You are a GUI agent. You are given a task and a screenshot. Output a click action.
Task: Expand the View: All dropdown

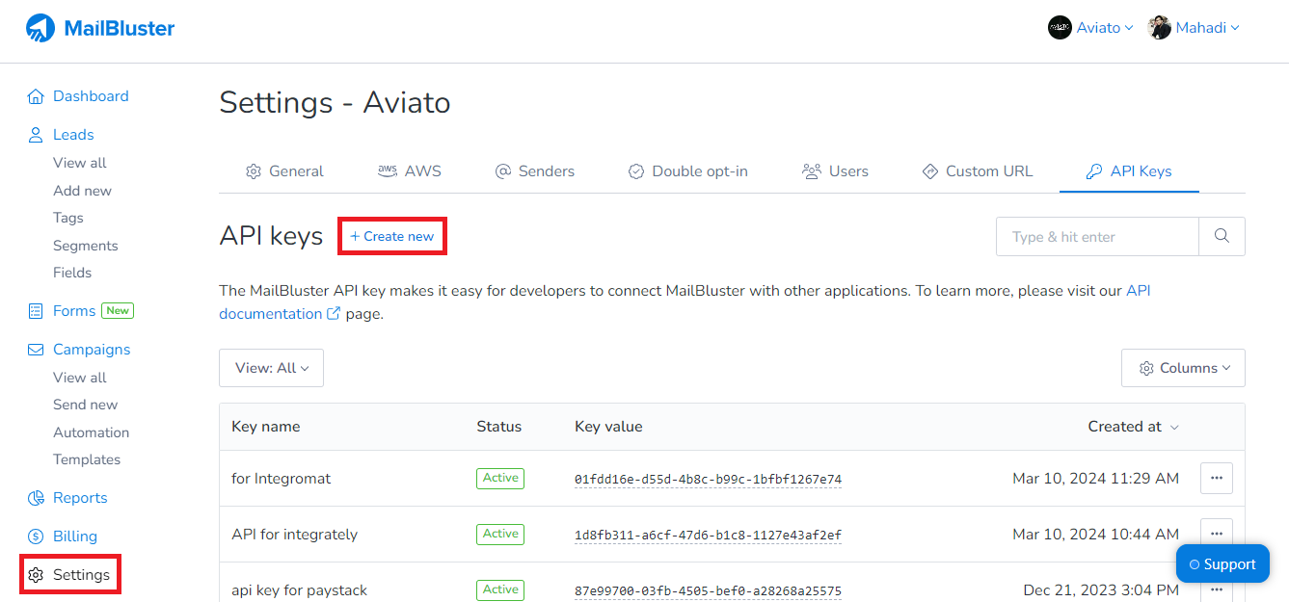tap(271, 368)
